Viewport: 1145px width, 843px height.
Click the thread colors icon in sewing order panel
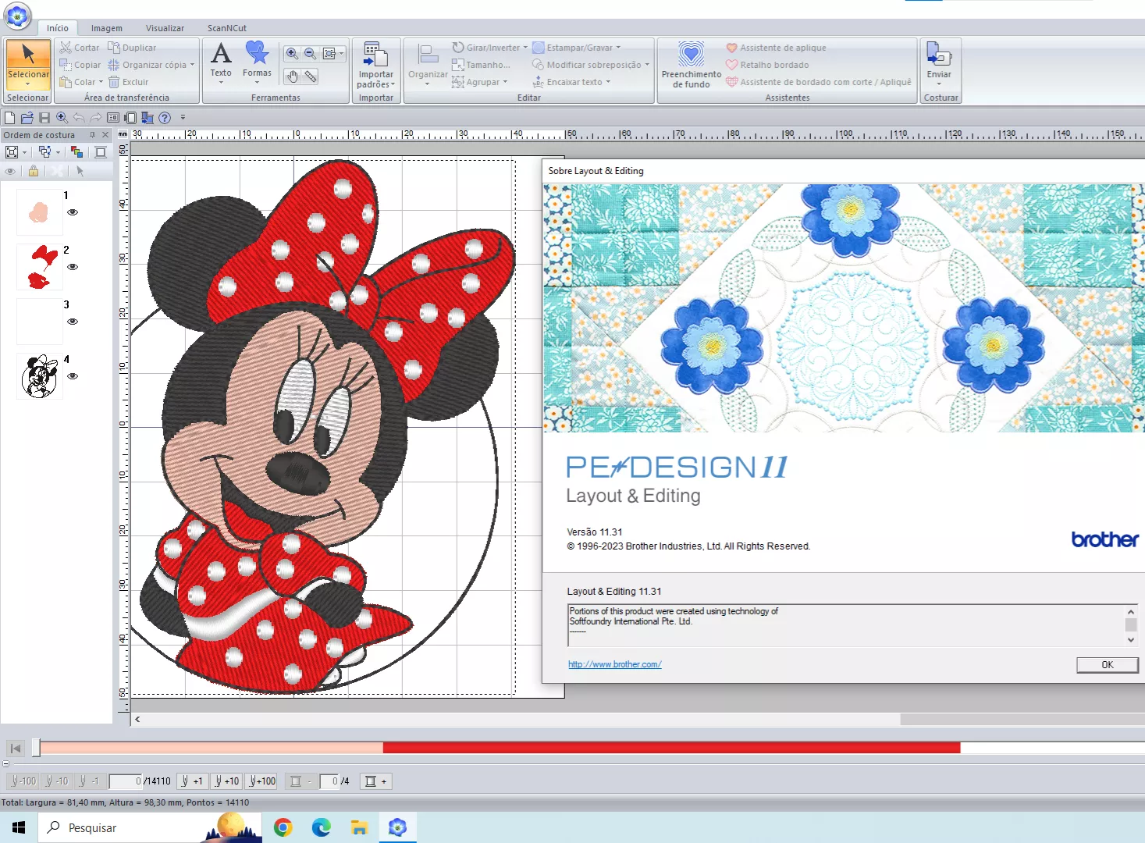pyautogui.click(x=76, y=152)
